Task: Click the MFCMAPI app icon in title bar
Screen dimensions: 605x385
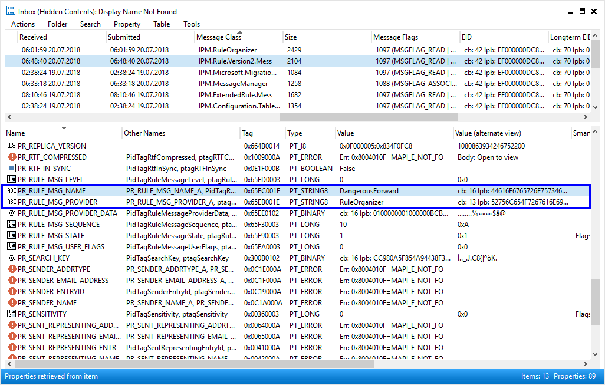Action: (x=11, y=11)
